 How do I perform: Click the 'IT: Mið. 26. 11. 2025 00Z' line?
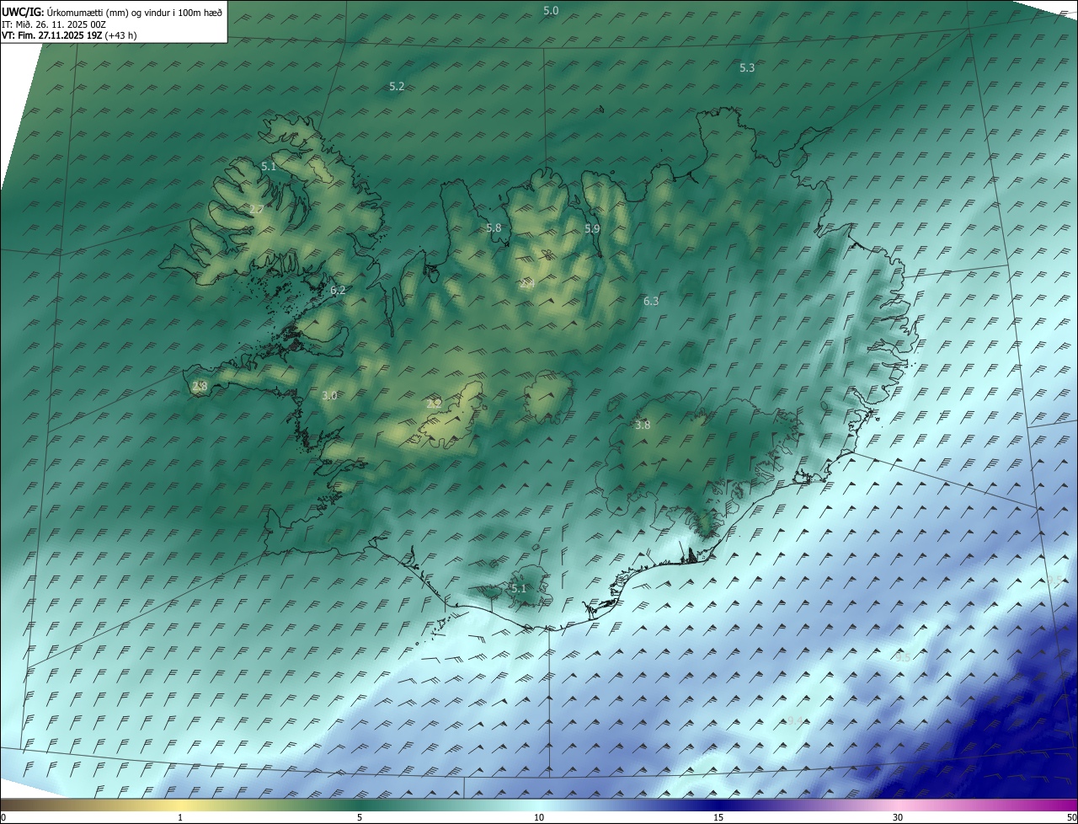pos(54,24)
